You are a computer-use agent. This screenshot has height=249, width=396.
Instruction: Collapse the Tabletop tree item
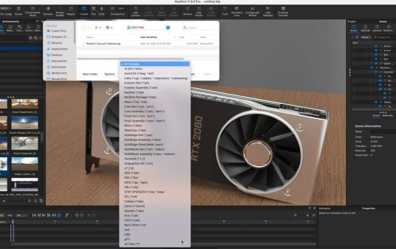[367, 68]
